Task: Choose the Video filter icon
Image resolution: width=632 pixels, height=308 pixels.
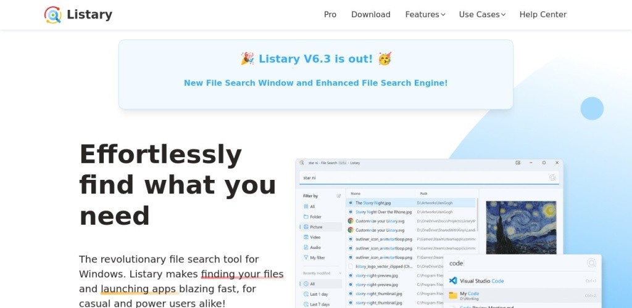Action: coord(307,237)
